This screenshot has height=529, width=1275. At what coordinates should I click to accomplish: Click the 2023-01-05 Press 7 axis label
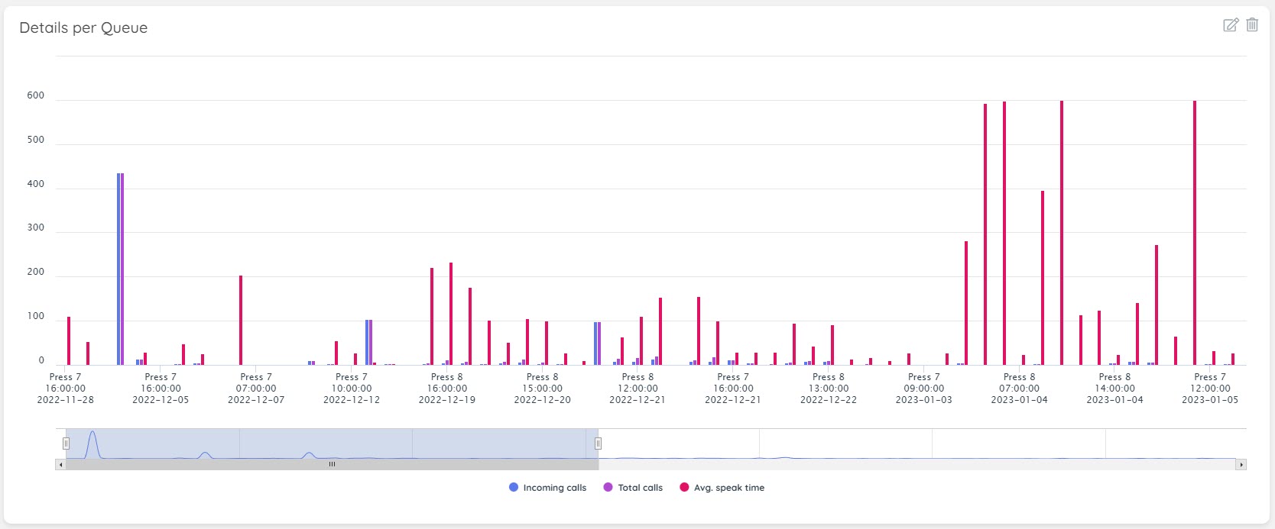[x=1210, y=388]
